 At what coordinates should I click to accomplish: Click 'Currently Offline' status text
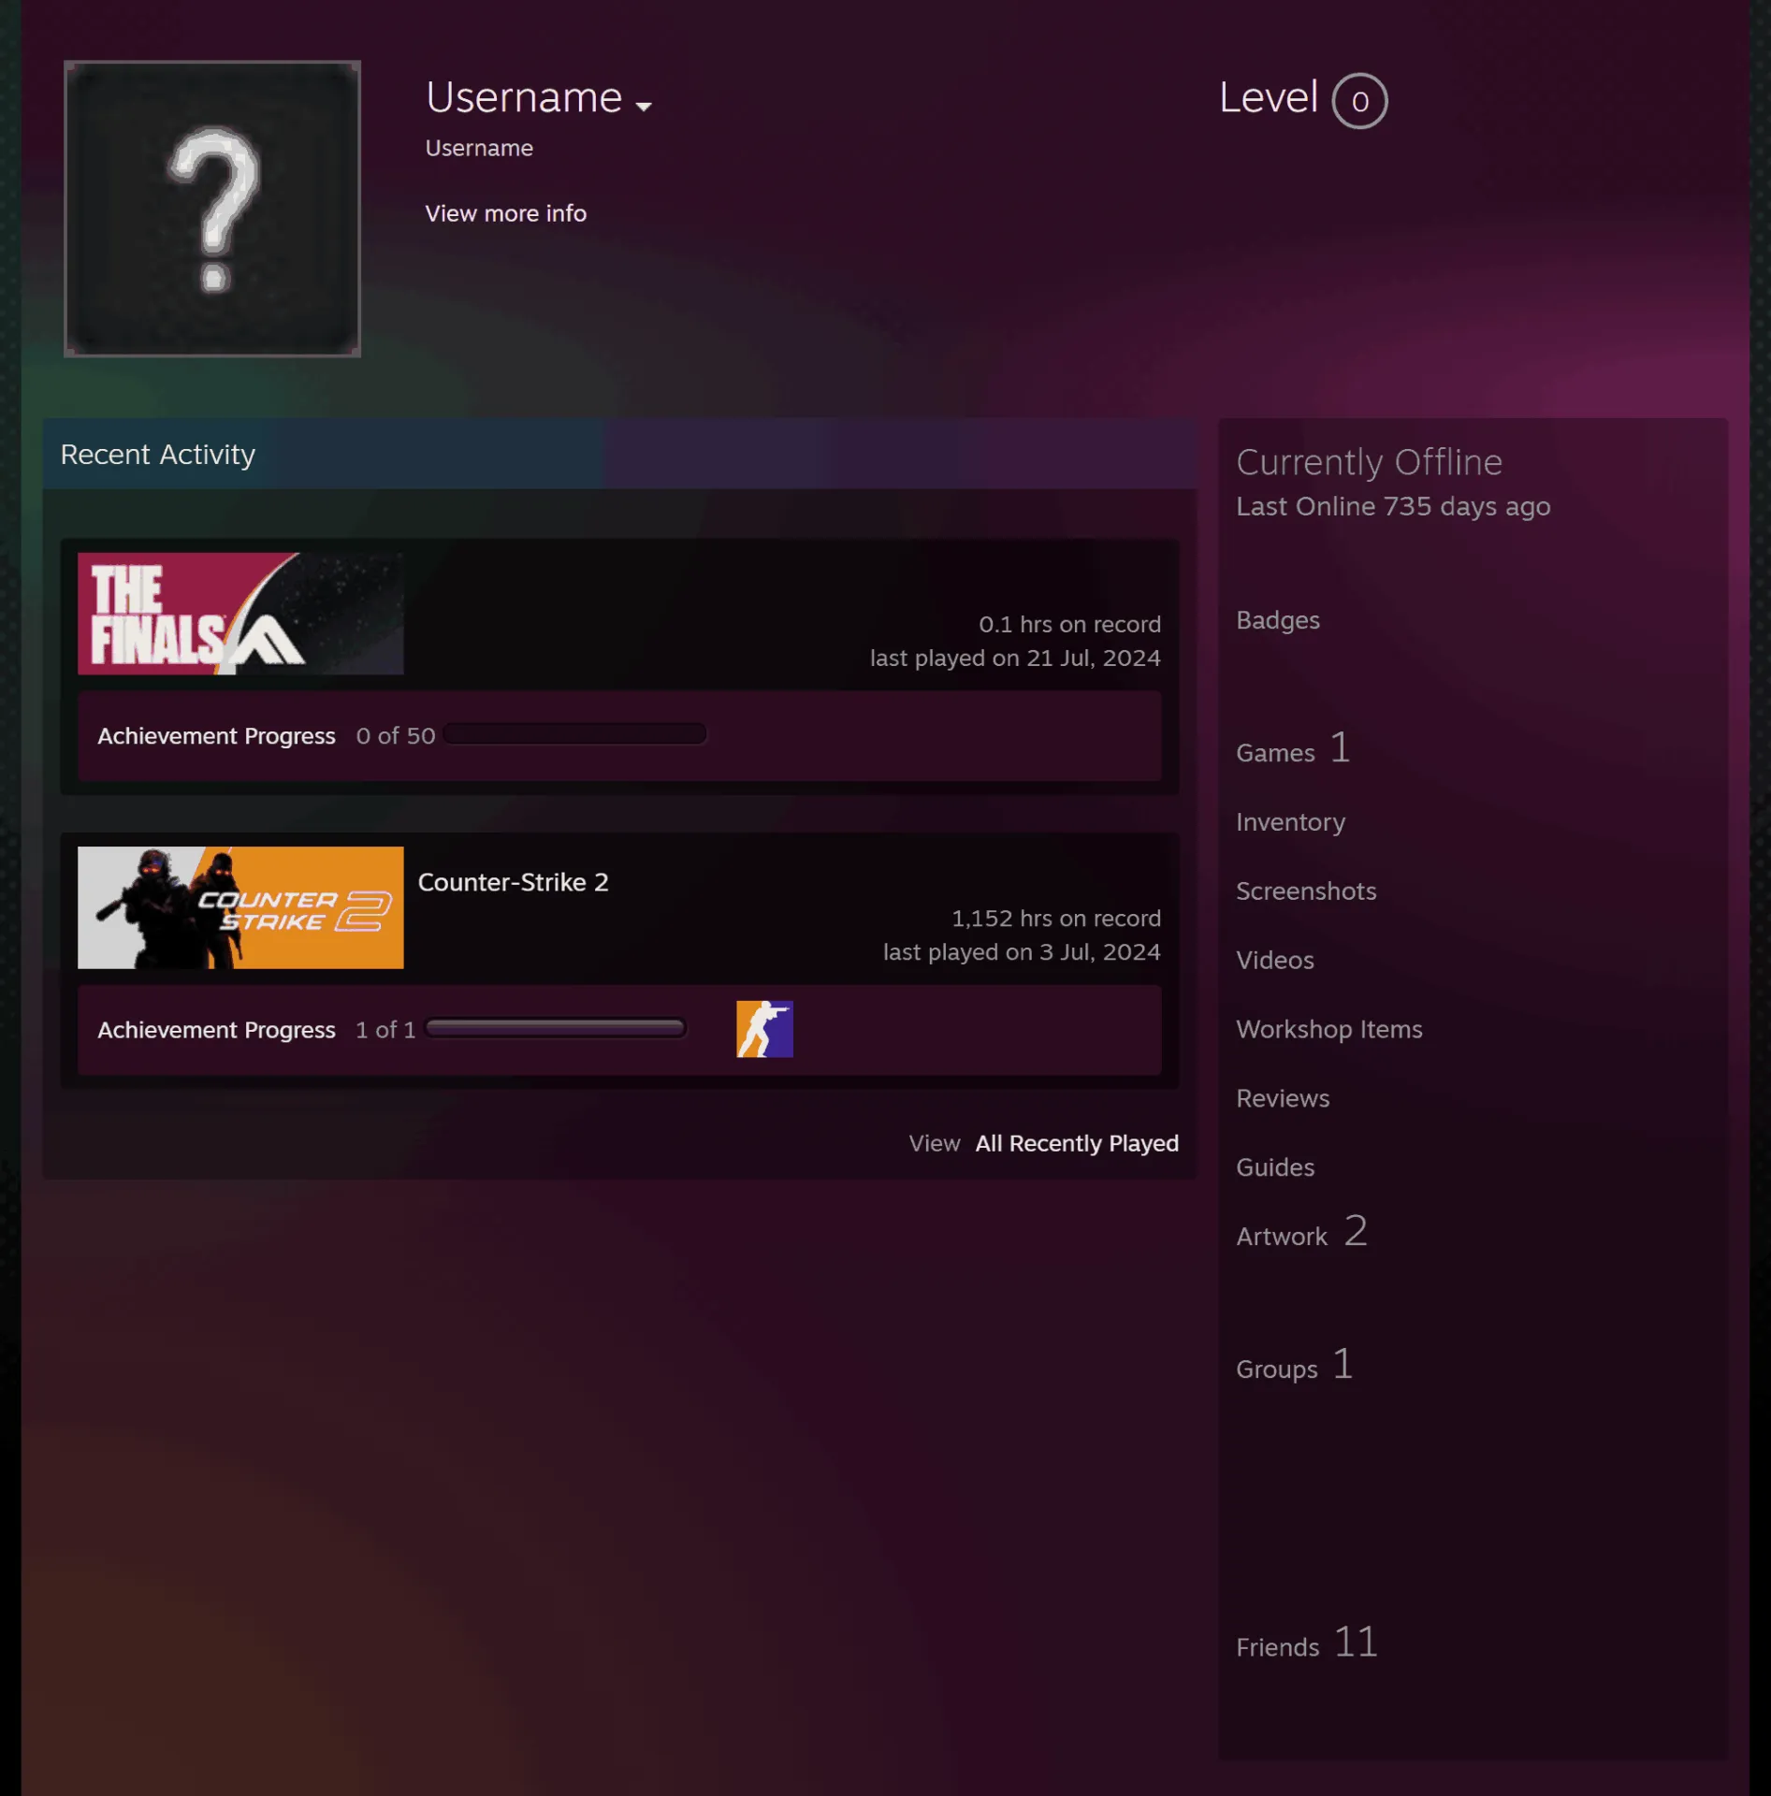(x=1369, y=462)
